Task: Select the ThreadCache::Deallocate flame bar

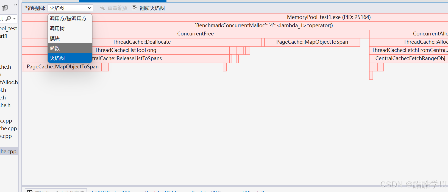Action: pos(142,42)
